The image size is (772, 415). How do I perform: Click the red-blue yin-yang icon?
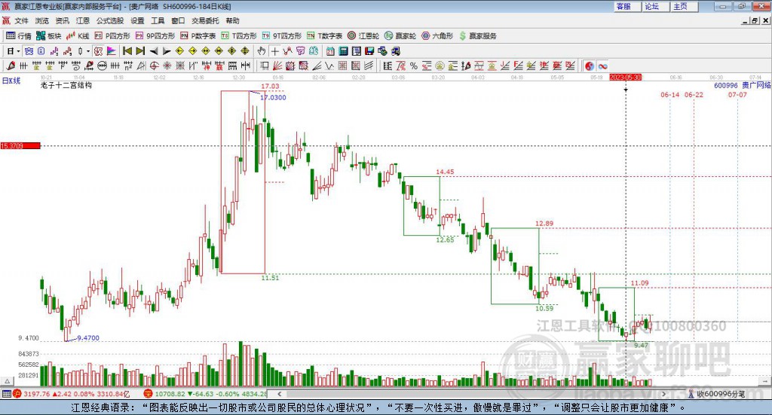590,66
